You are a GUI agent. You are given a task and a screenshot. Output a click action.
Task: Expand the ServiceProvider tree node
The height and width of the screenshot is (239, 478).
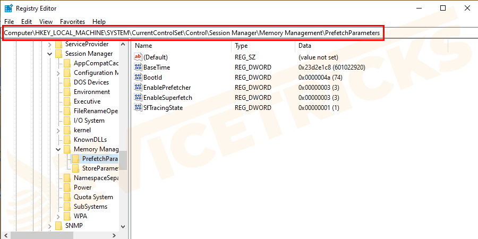coord(50,45)
